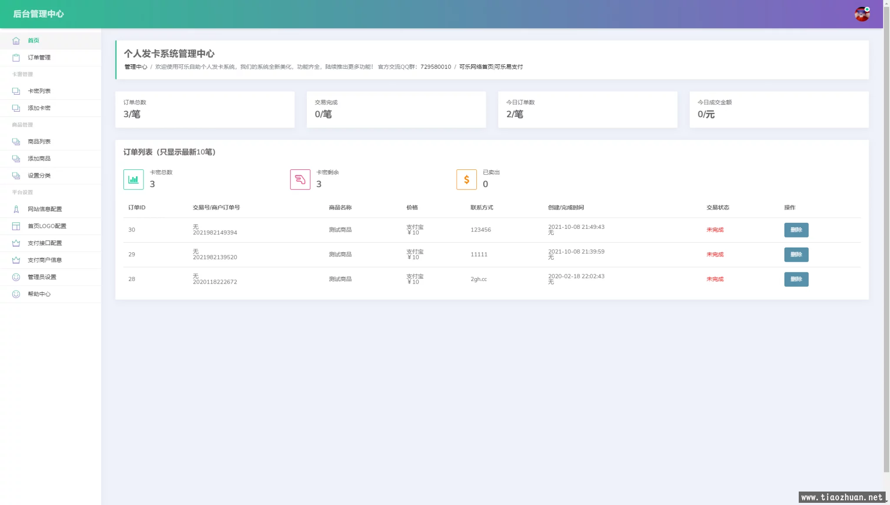Screen dimensions: 890x505
Task: Go to 支付接口配置
Action: [50, 243]
